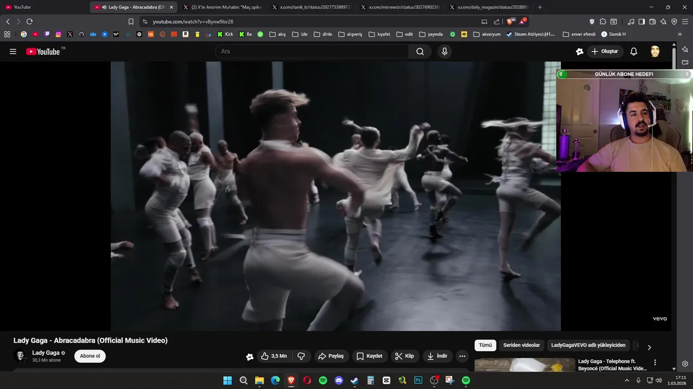Open more actions three-dot menu
Image resolution: width=693 pixels, height=389 pixels.
[x=462, y=356]
